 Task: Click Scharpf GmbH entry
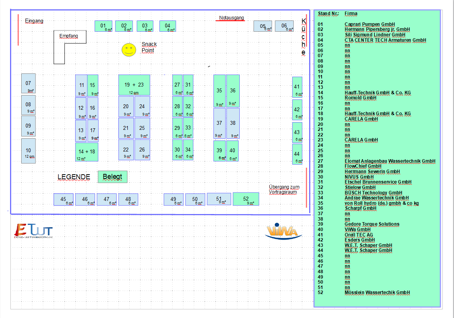click(x=361, y=208)
